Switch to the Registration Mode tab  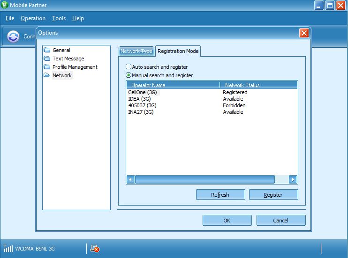coord(178,51)
